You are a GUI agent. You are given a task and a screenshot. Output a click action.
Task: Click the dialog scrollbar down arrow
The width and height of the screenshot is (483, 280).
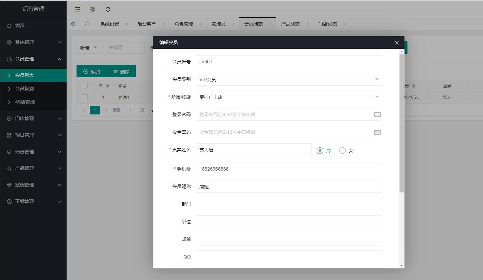click(x=402, y=265)
